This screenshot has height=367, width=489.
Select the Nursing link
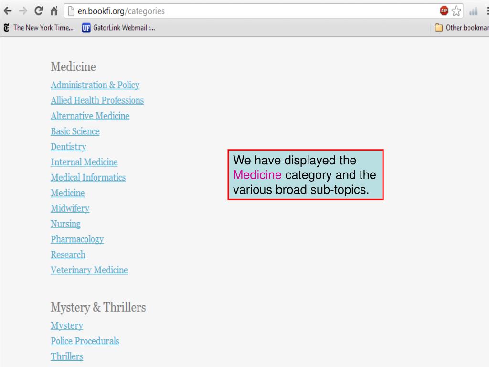[66, 224]
